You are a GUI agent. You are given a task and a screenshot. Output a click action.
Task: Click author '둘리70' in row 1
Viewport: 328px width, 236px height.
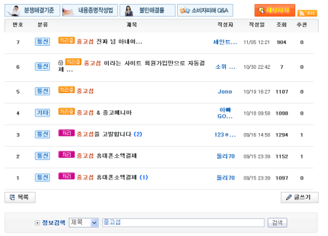tap(226, 178)
